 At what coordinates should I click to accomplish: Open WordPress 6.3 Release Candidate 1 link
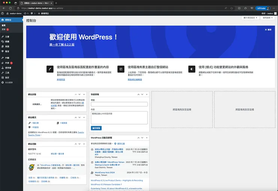coord(106,185)
